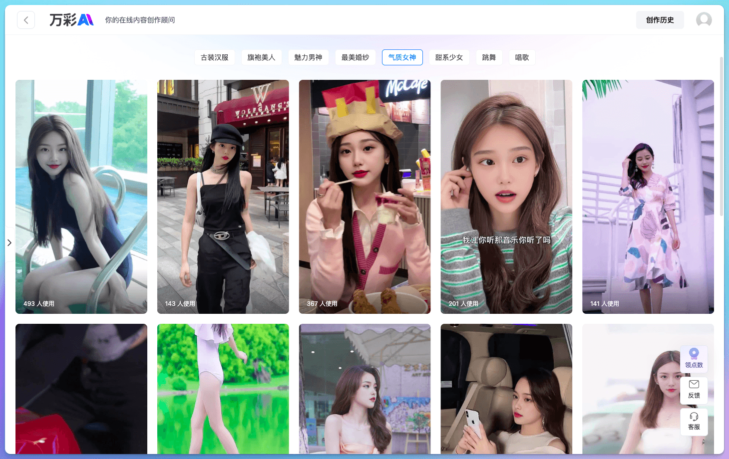This screenshot has width=729, height=459.
Task: Open the white dress woman thumbnail
Action: (x=648, y=389)
